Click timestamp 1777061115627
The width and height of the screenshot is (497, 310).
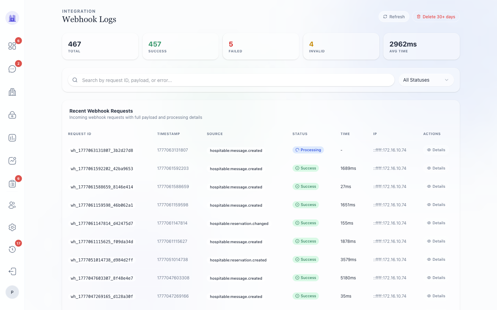click(x=172, y=241)
